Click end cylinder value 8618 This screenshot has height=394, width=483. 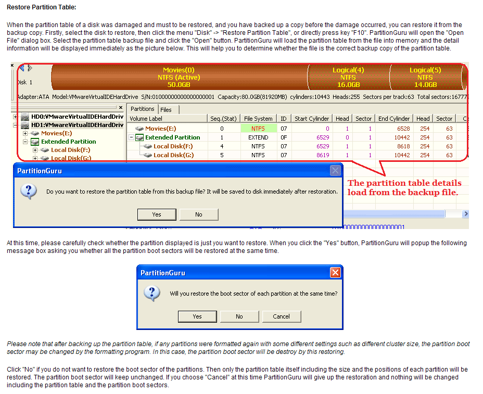tap(403, 146)
